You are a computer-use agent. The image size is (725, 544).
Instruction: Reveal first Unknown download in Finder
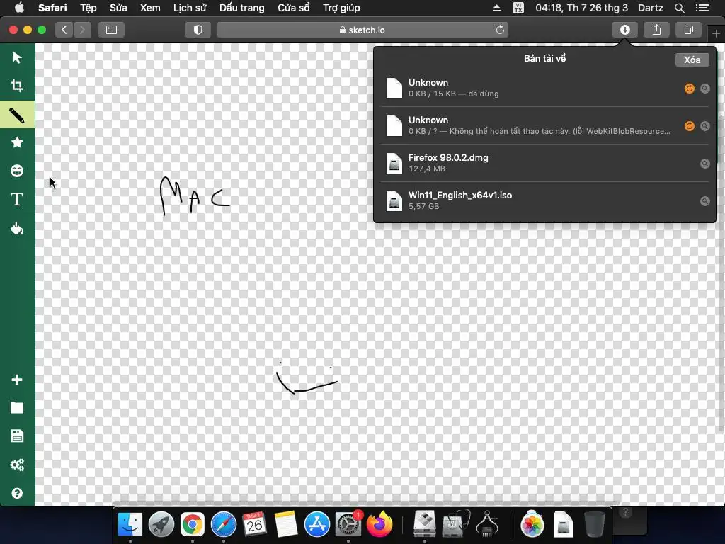coord(704,89)
